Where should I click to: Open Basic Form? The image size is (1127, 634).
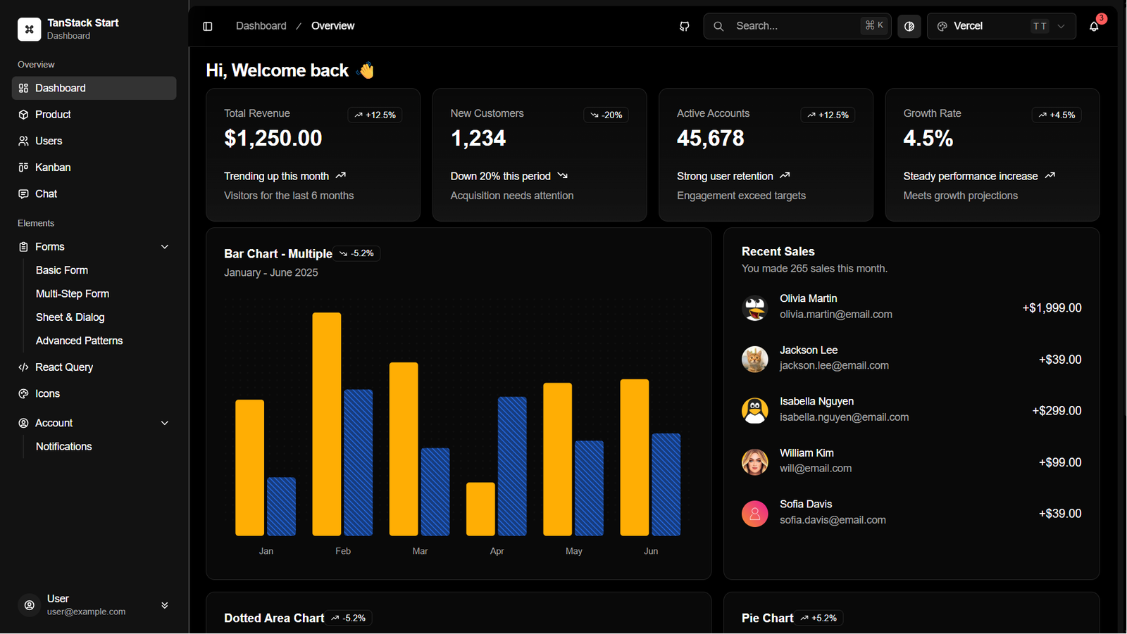(x=62, y=270)
